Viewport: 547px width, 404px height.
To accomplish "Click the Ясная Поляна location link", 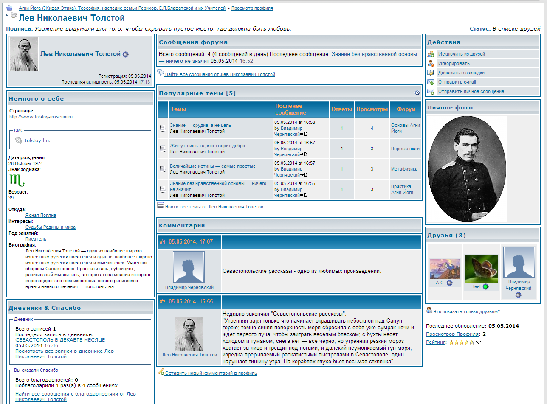I will point(41,215).
